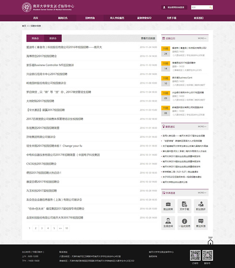
Task: Open the 文件下载 download icon tile
Action: (x=184, y=206)
